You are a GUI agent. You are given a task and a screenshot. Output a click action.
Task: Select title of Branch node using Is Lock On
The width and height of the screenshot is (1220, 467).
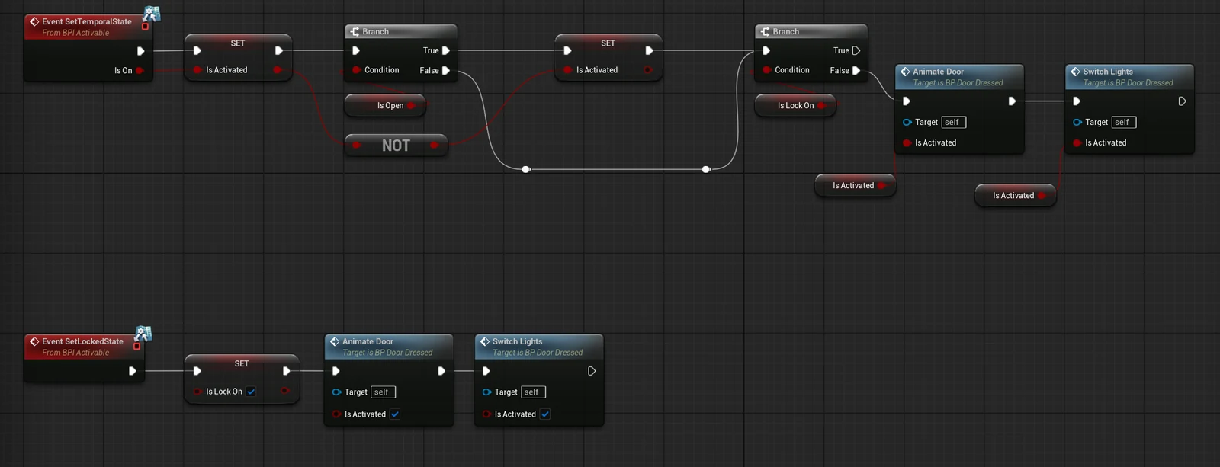point(786,32)
